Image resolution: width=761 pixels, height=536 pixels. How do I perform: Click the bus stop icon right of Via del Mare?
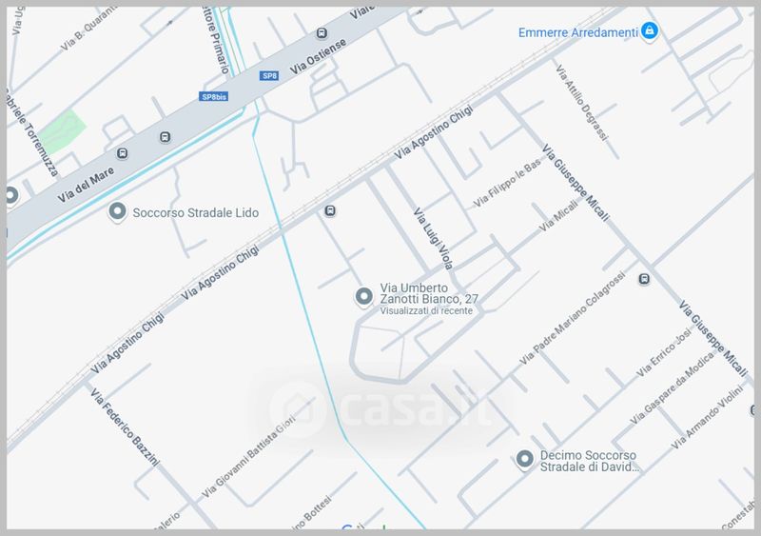[x=165, y=137]
